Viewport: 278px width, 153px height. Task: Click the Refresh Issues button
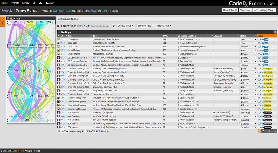(x=230, y=10)
